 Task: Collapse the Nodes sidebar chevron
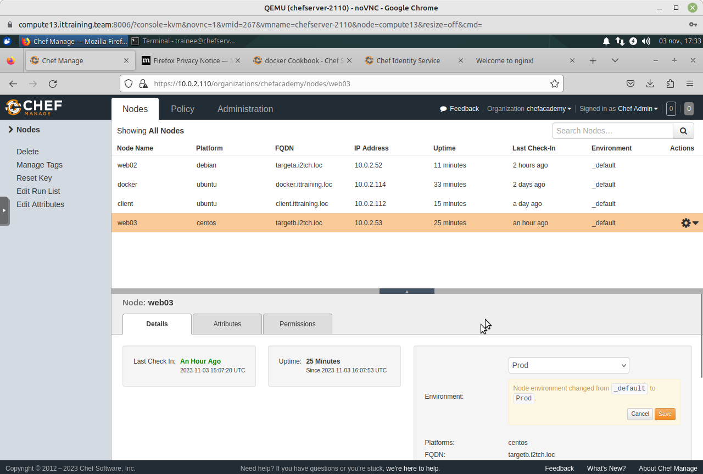click(10, 130)
